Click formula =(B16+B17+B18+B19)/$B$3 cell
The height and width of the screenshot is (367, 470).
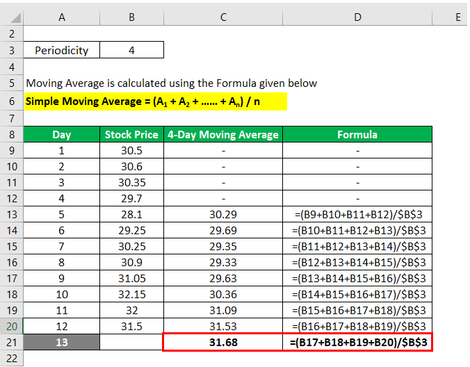357,326
